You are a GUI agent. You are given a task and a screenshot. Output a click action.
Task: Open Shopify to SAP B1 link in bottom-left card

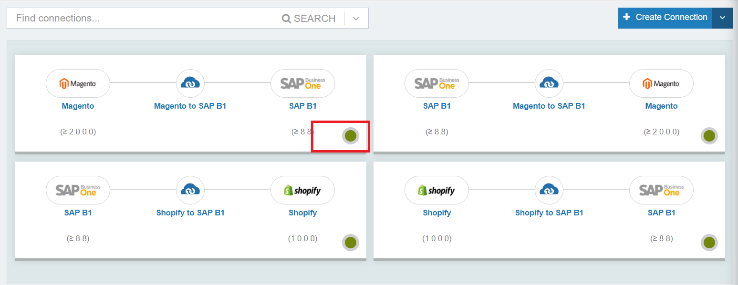[x=190, y=213]
